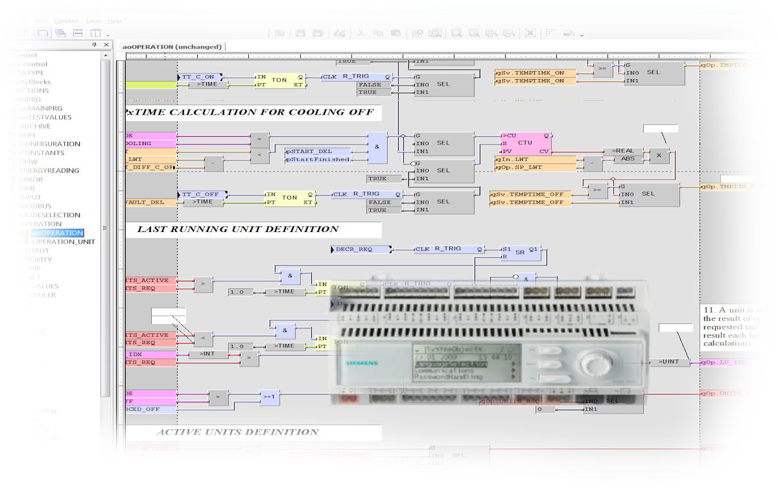This screenshot has height=486, width=778.
Task: Click the grid dots toolbar icon
Action: 550,32
